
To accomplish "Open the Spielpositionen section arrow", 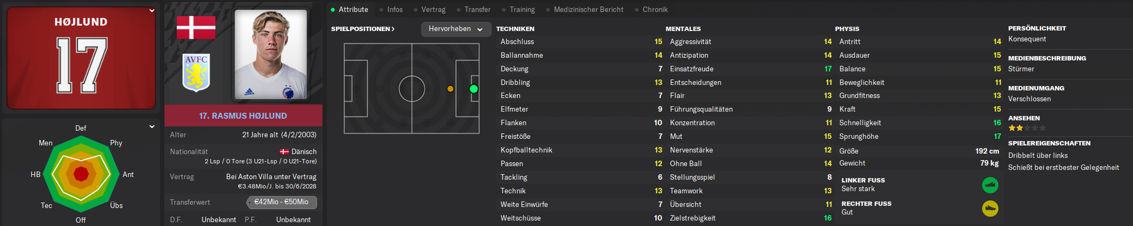I will tap(393, 29).
